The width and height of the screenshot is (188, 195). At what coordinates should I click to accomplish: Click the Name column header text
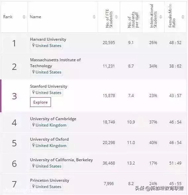[35, 17]
